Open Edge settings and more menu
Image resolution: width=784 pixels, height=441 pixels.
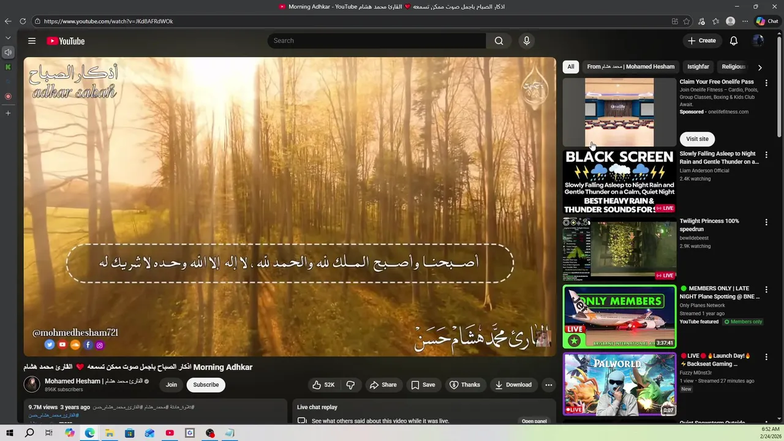(745, 21)
